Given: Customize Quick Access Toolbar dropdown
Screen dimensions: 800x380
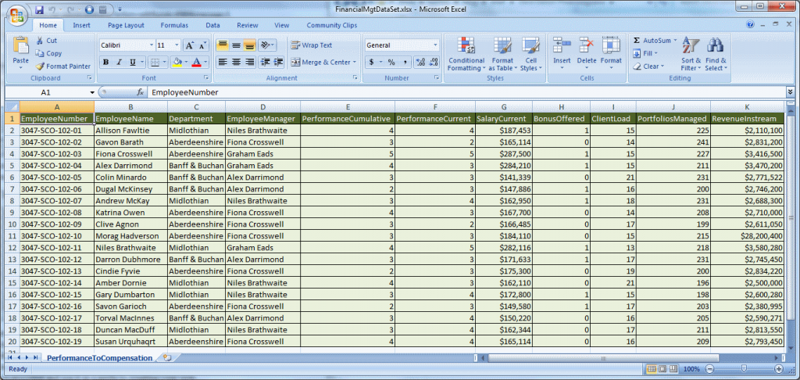Looking at the screenshot, I should 120,9.
